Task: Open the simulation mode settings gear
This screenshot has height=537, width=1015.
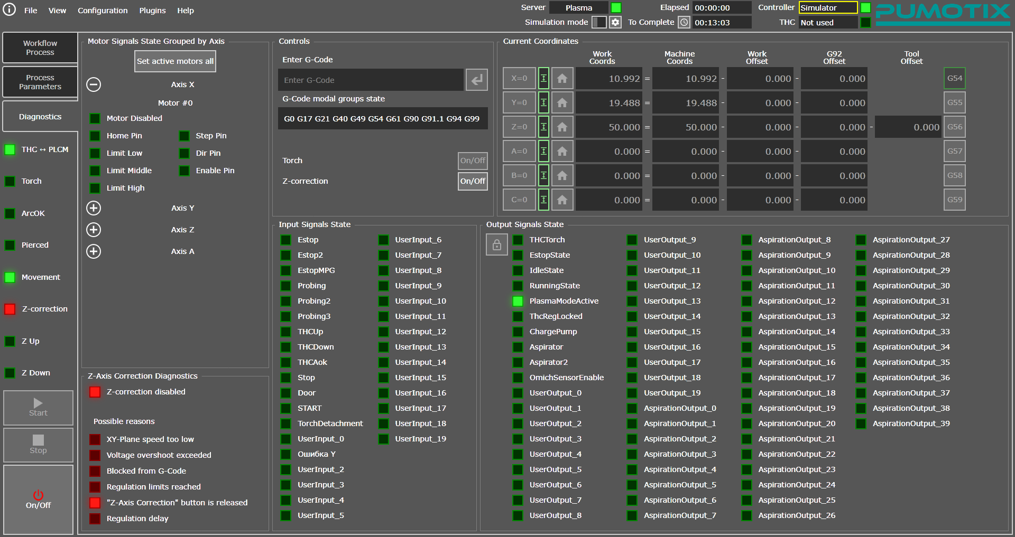Action: (615, 22)
